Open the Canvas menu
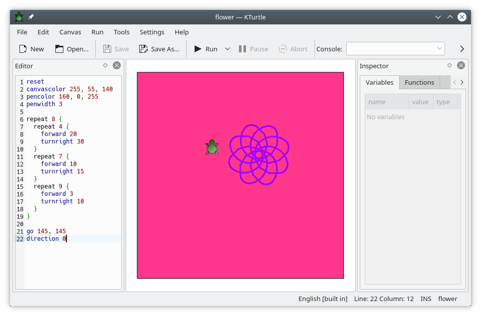Viewport: 481px width, 316px height. [x=70, y=32]
